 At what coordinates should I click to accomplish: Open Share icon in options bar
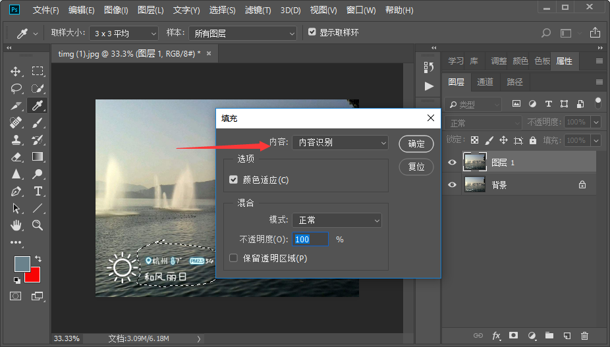(x=595, y=33)
